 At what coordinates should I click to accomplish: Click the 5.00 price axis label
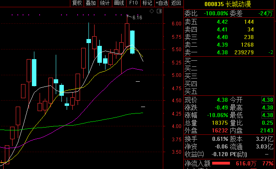[x=177, y=75]
